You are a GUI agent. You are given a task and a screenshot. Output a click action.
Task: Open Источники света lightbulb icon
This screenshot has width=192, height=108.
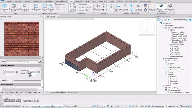point(152,6)
